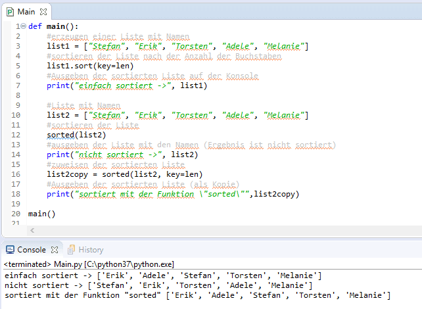Click the 'sorted(list2)' statement on line 12
The image size is (422, 309).
coord(76,135)
